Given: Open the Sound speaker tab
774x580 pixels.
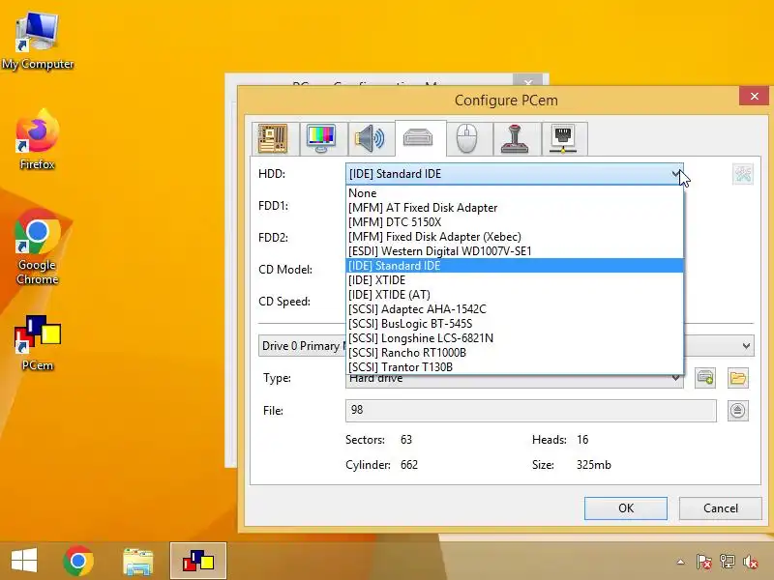Looking at the screenshot, I should tap(370, 138).
